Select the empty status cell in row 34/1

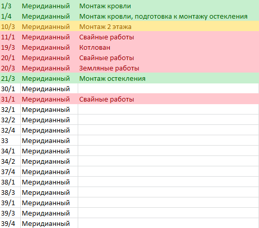pyautogui.click(x=168, y=151)
